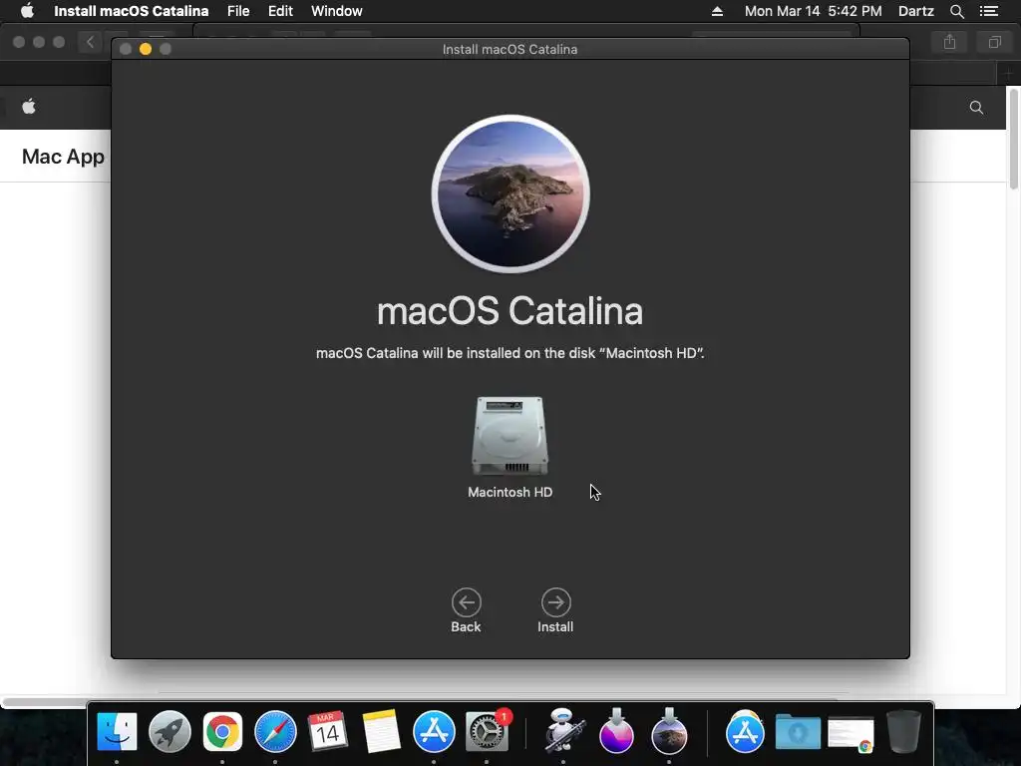Open Calendar from the Dock
The image size is (1021, 766).
[327, 731]
